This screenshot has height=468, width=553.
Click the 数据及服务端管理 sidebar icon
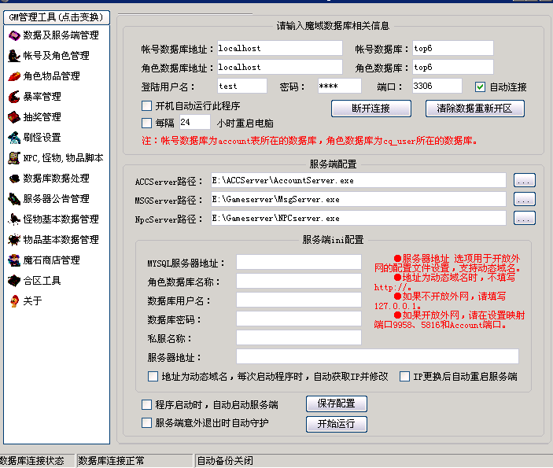point(14,35)
